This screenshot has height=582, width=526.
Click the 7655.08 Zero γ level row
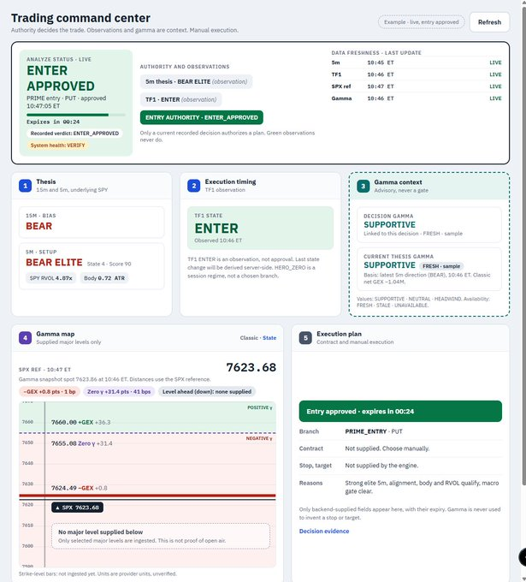click(x=81, y=443)
